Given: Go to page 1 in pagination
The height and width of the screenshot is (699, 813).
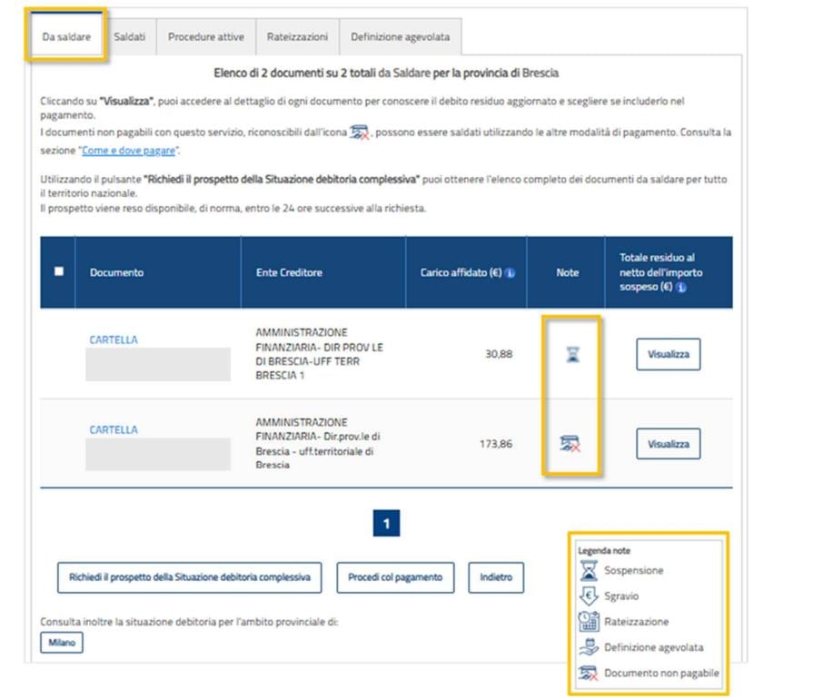Looking at the screenshot, I should pyautogui.click(x=386, y=524).
